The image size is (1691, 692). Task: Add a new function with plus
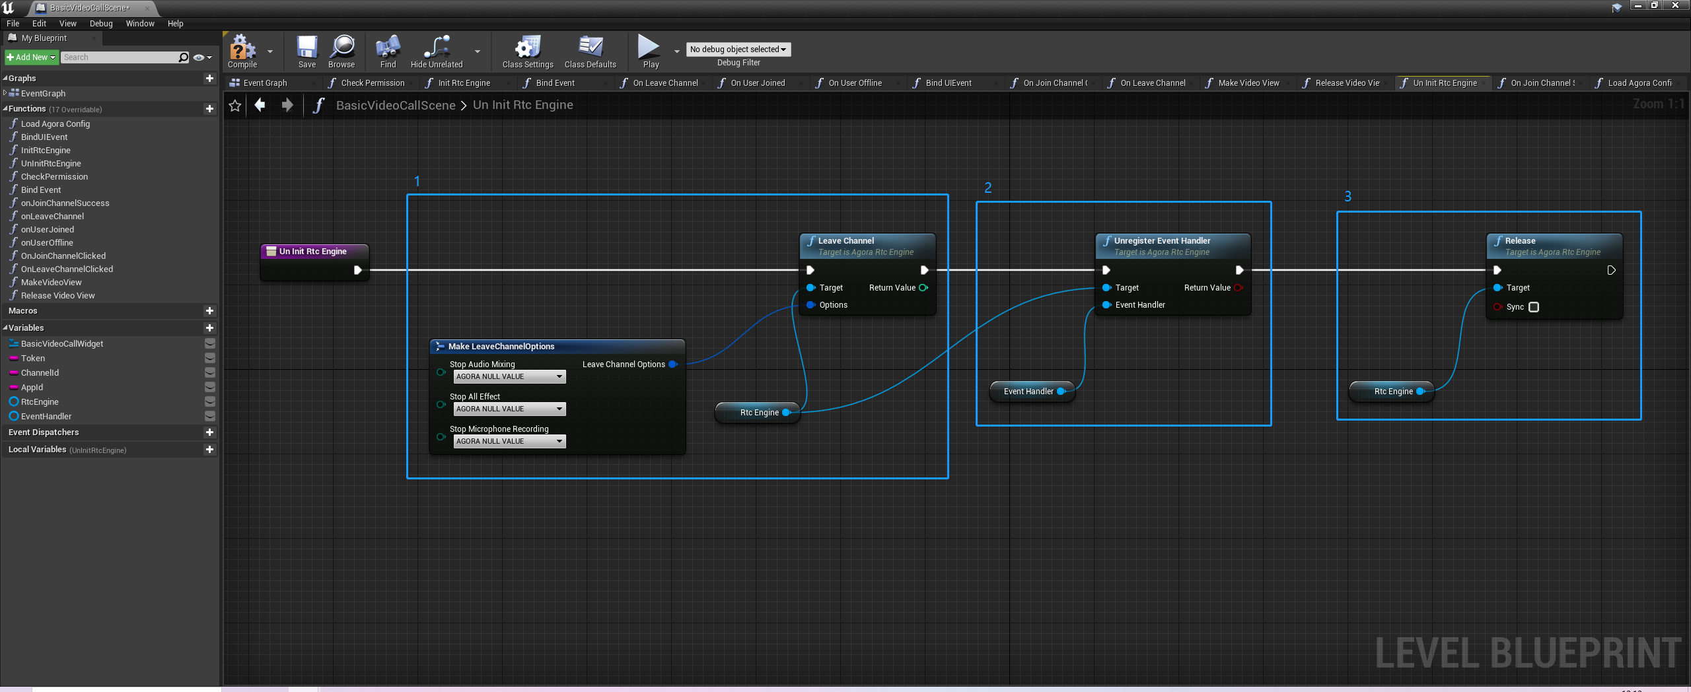point(210,108)
